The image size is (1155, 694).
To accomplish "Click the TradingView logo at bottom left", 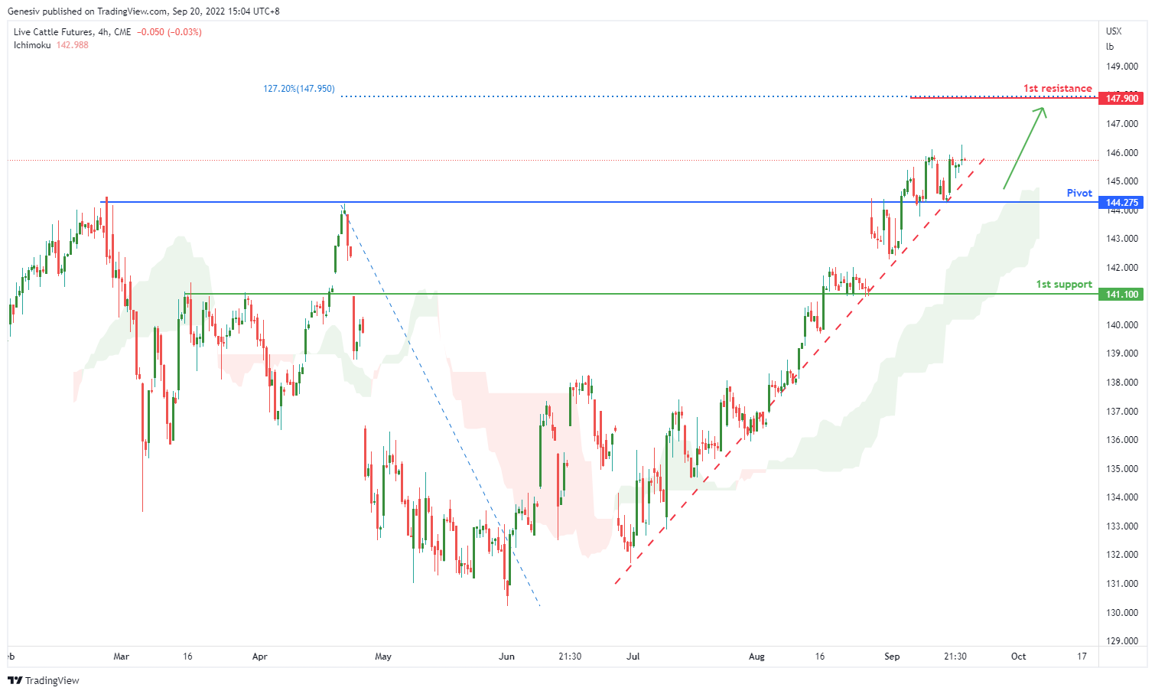I will pyautogui.click(x=44, y=680).
